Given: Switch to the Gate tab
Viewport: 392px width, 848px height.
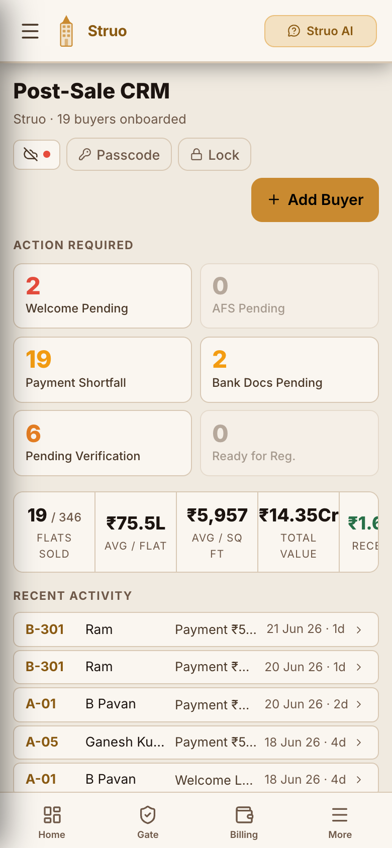Looking at the screenshot, I should tap(148, 822).
